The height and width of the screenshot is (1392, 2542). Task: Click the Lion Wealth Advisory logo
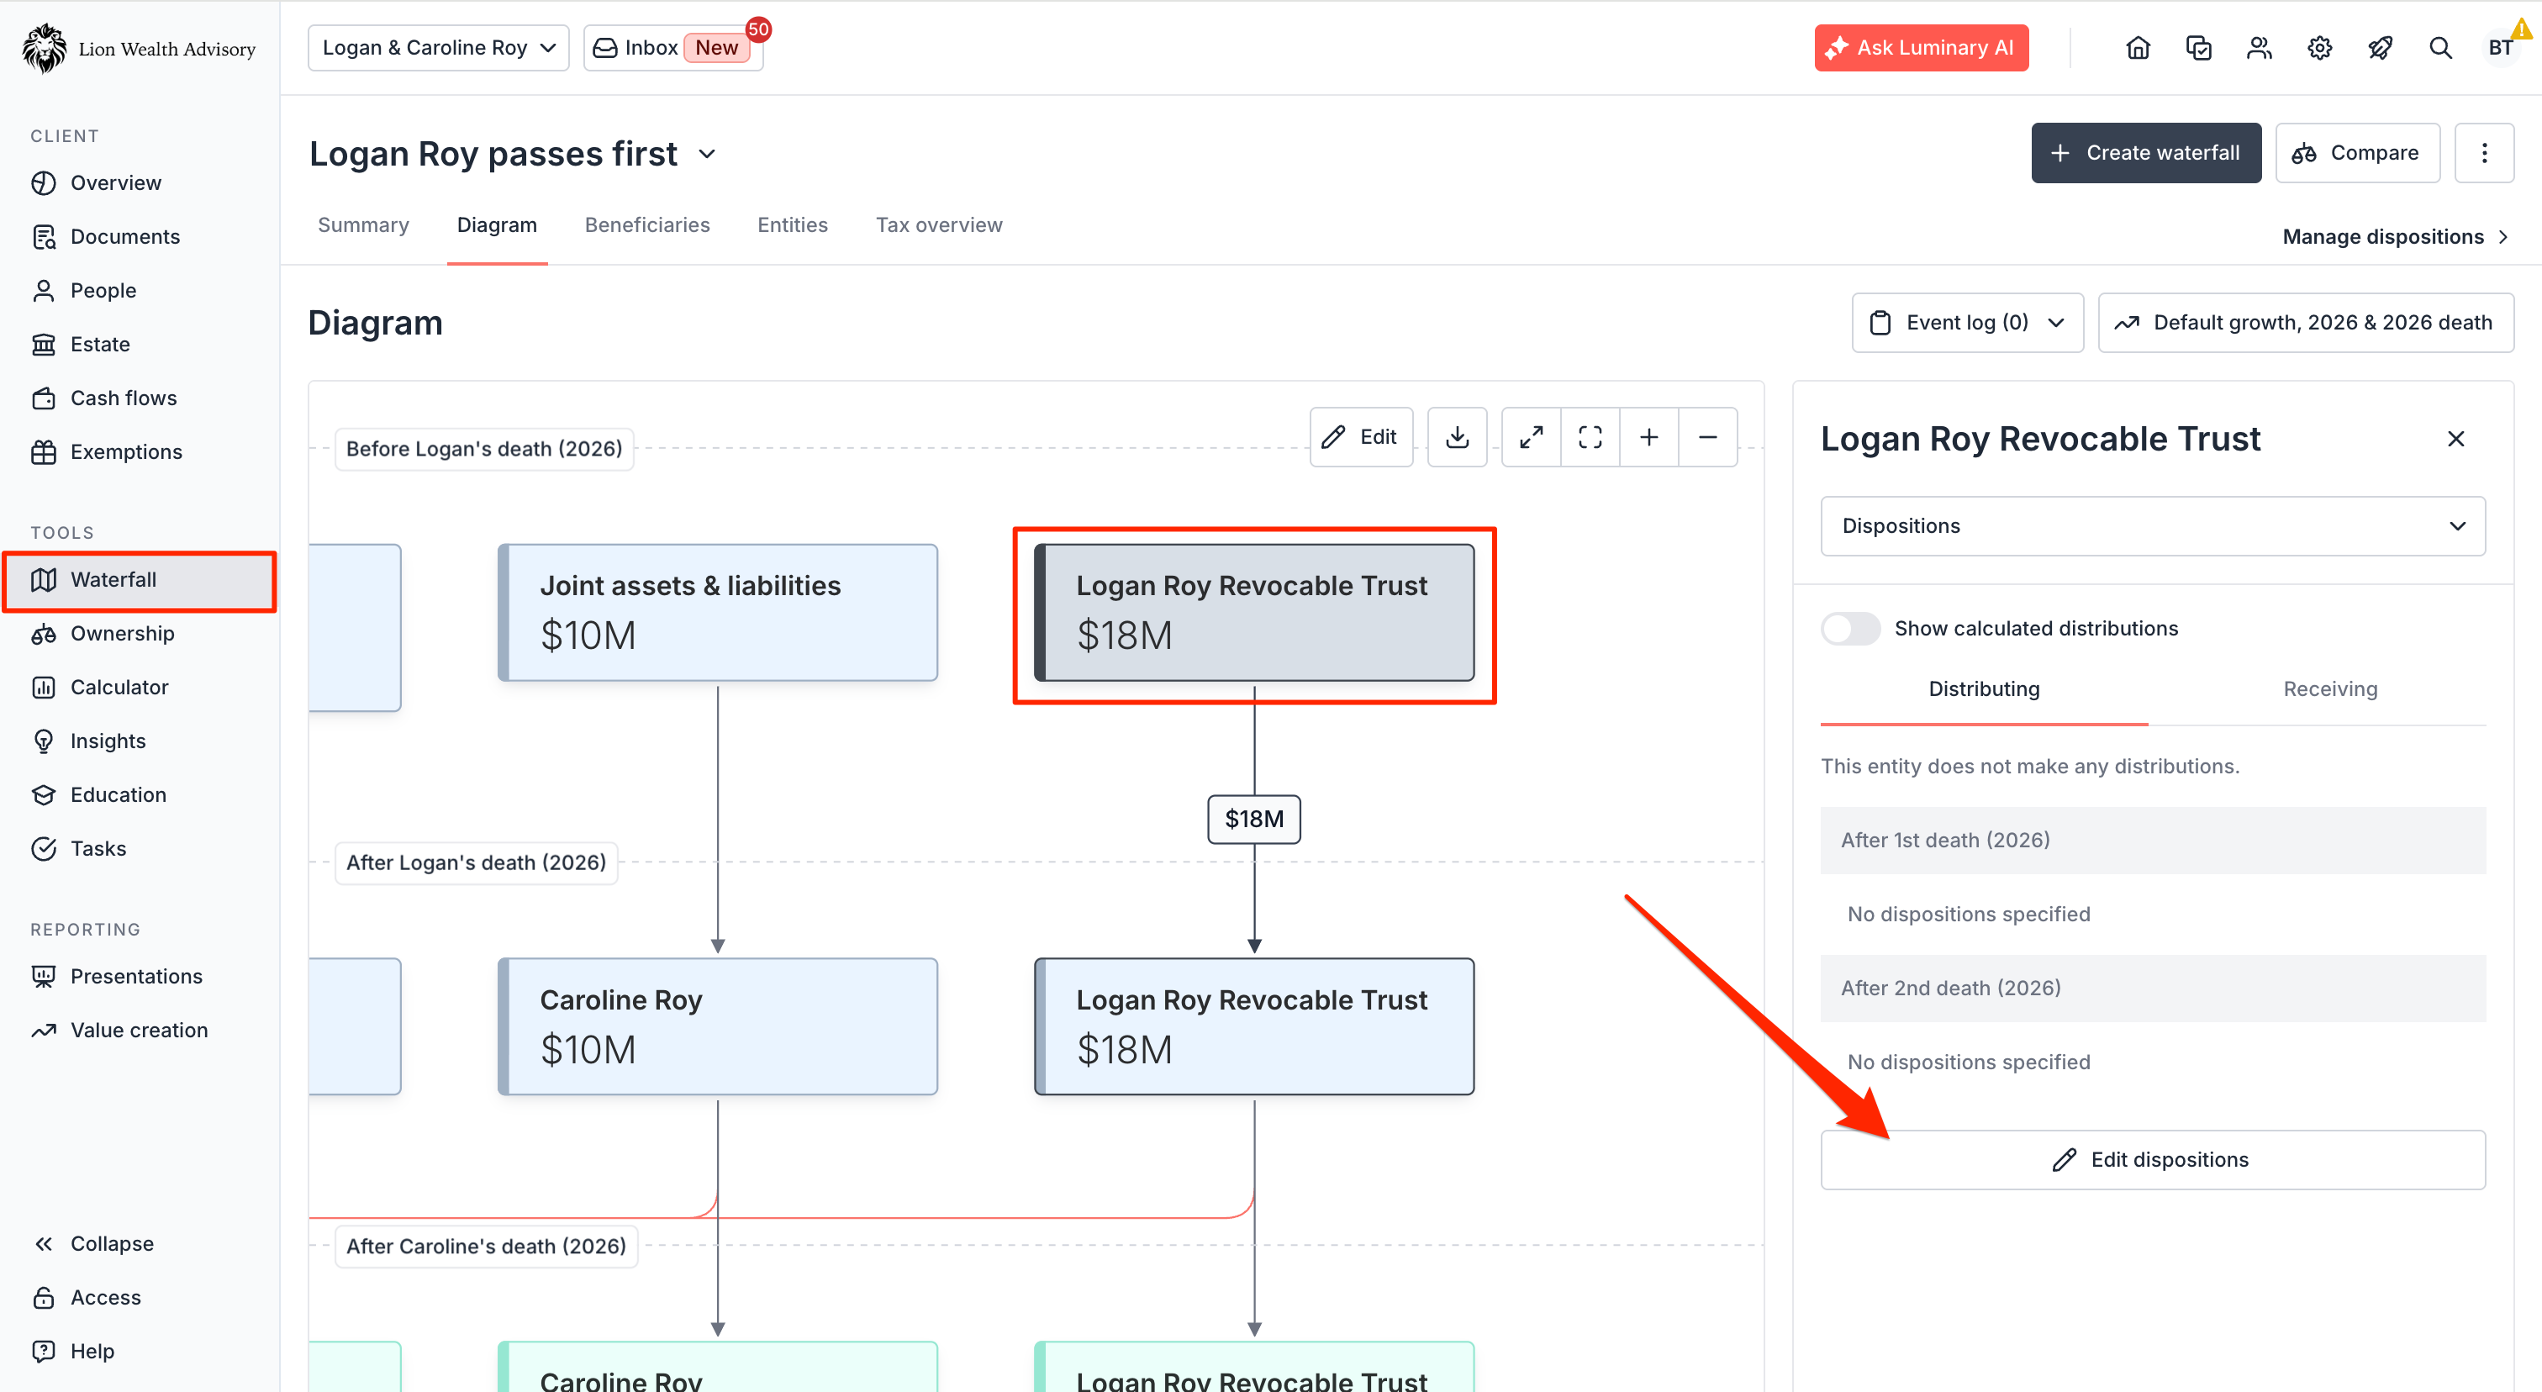point(140,49)
